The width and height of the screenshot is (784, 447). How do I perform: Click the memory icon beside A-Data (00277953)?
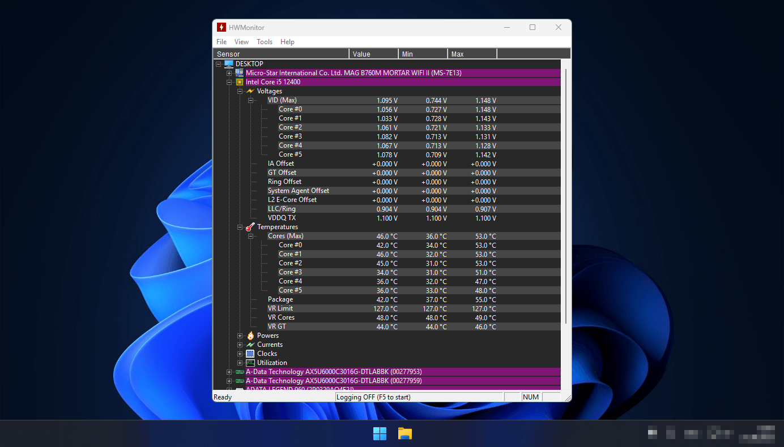pyautogui.click(x=239, y=372)
